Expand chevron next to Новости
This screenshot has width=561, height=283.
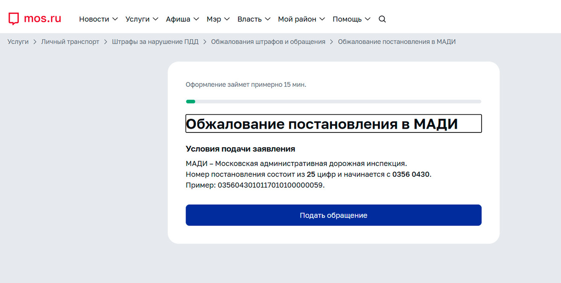(x=115, y=19)
